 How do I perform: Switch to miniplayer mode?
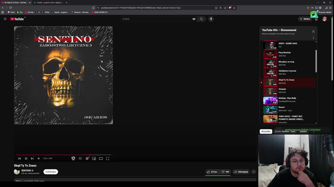click(x=94, y=158)
